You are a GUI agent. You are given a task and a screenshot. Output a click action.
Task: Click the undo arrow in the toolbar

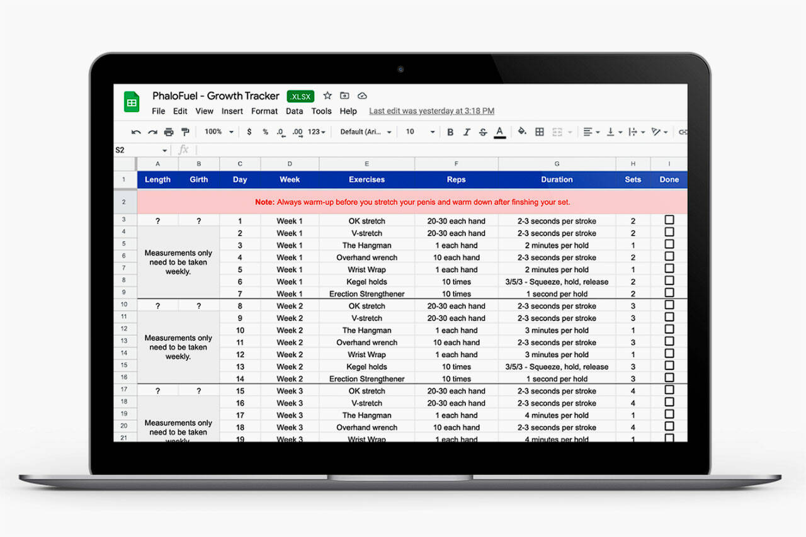click(136, 132)
